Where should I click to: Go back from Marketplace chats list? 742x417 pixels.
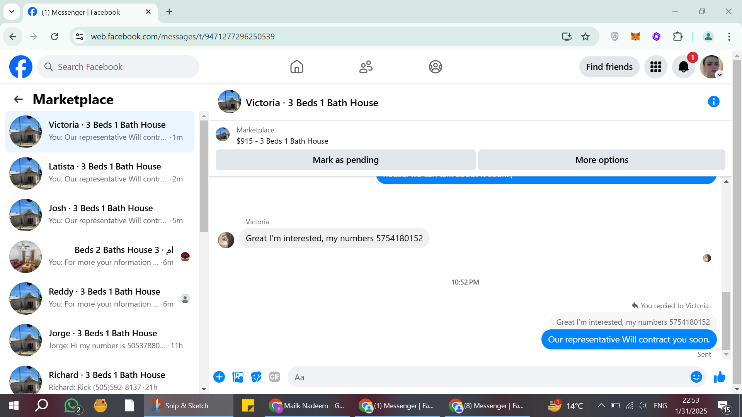pos(18,100)
